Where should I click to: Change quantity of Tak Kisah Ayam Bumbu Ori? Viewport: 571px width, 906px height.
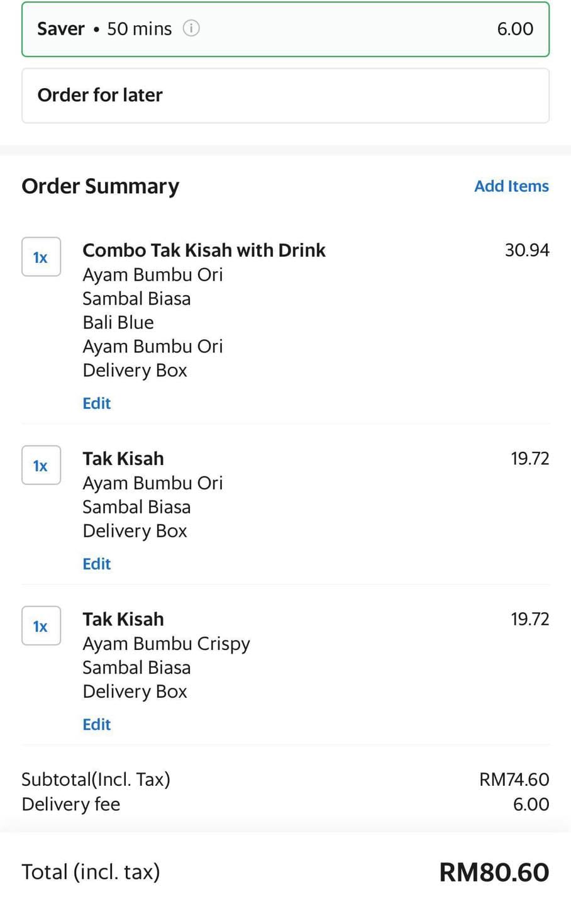(41, 465)
